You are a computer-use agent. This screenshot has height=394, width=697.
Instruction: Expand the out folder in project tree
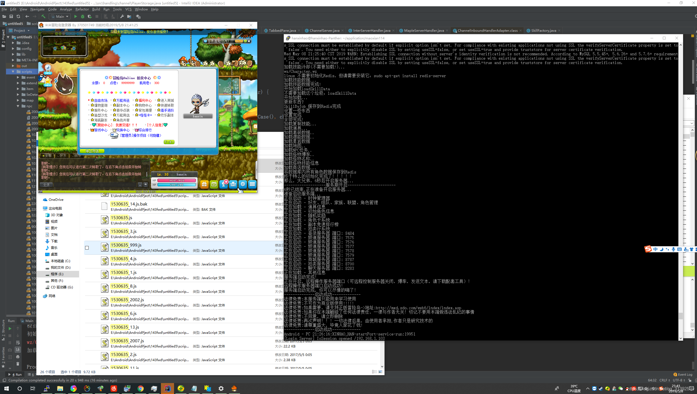pyautogui.click(x=13, y=66)
